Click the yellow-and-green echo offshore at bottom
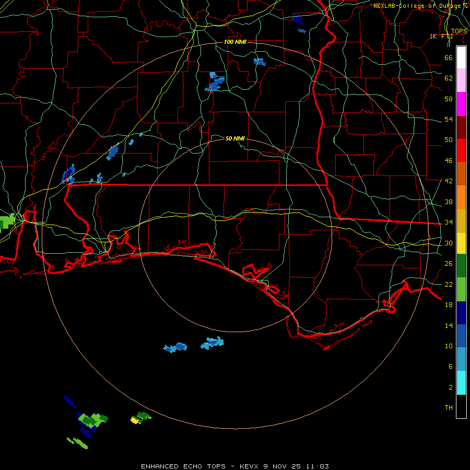 pyautogui.click(x=141, y=418)
